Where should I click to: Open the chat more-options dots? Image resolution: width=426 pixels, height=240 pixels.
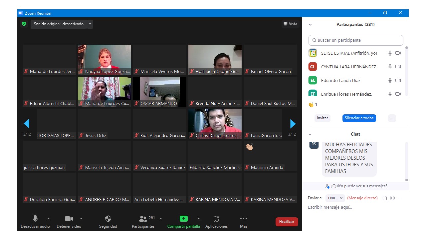click(x=400, y=198)
